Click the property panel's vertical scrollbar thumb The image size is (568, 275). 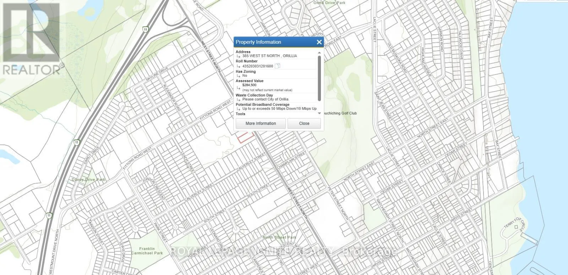[319, 78]
